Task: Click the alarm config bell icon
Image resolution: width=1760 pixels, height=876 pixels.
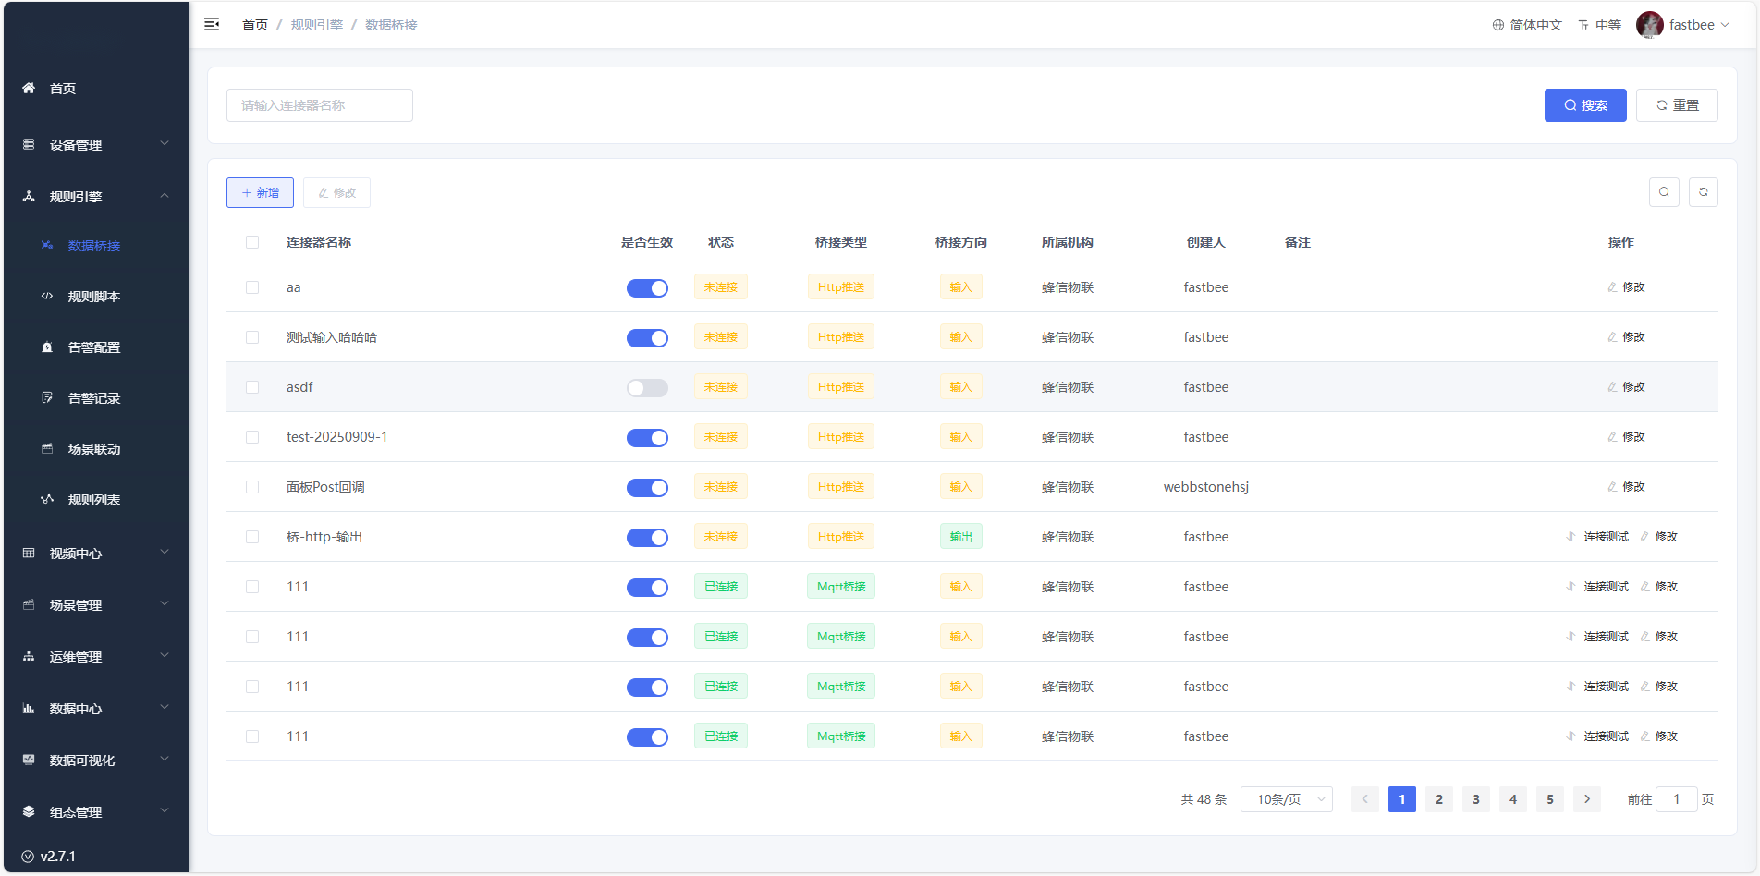Action: coord(47,347)
